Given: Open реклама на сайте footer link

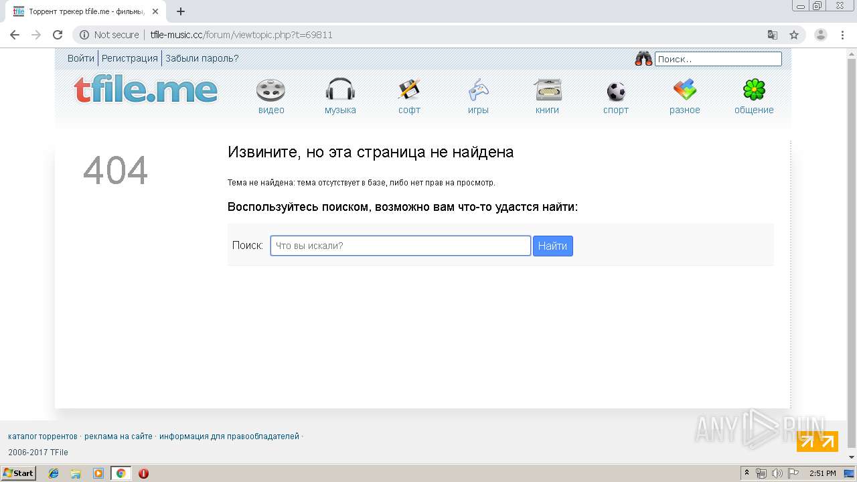Looking at the screenshot, I should click(119, 436).
